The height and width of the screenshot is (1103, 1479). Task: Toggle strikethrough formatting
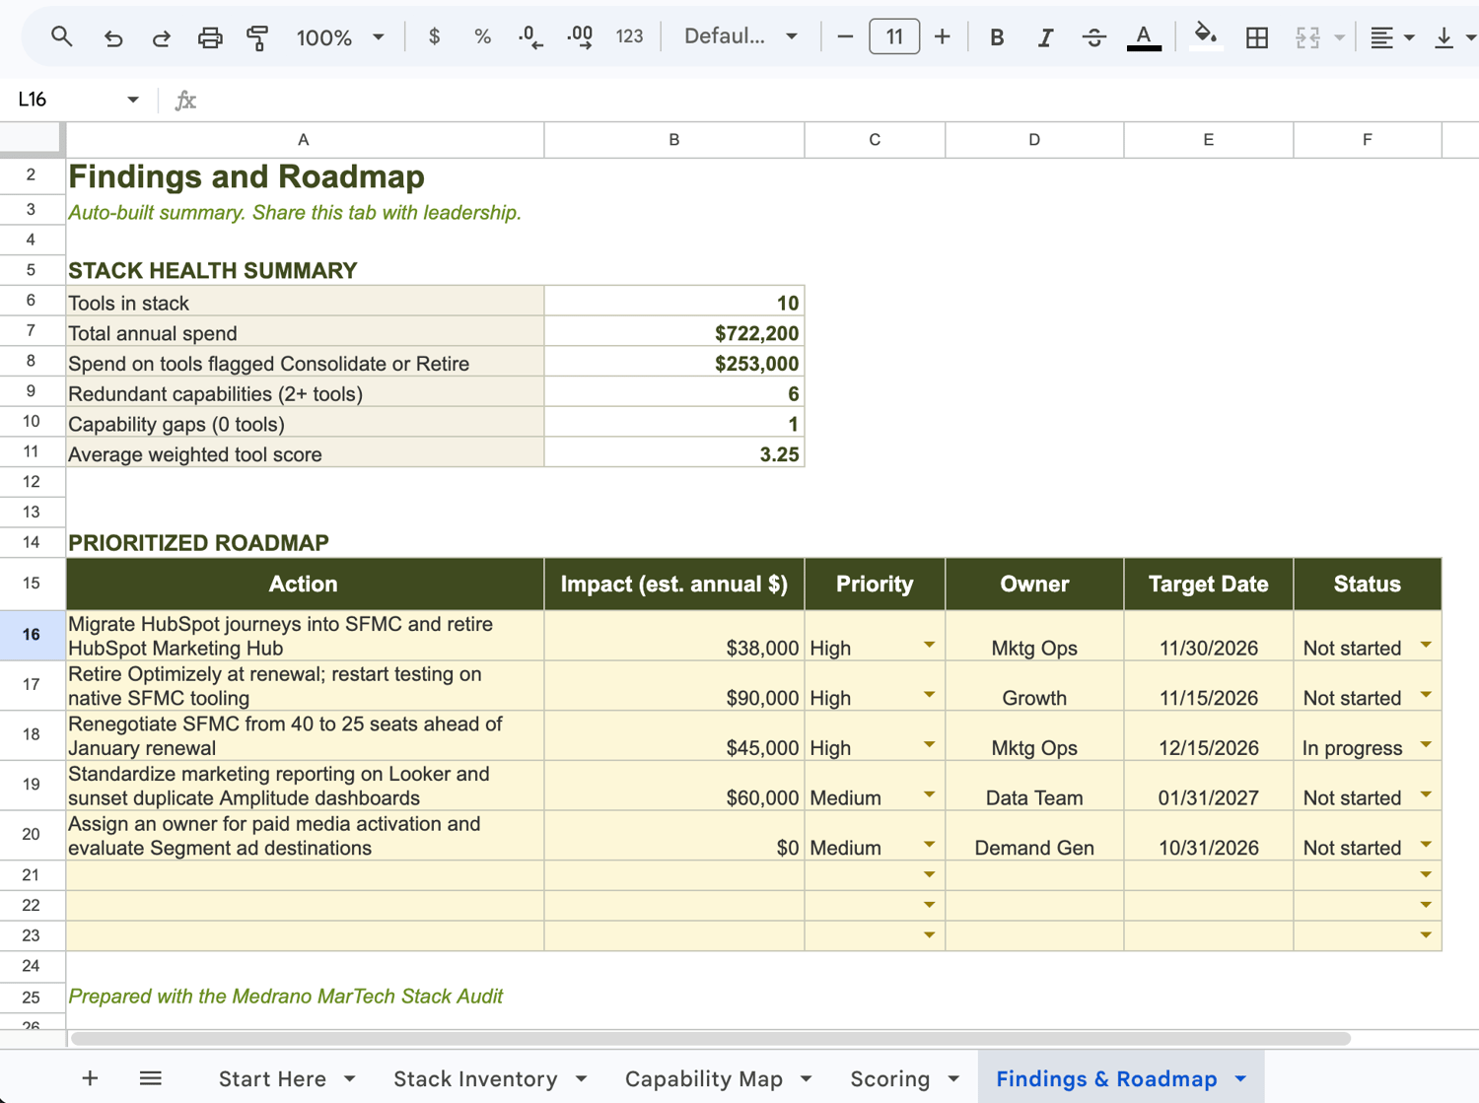(x=1093, y=37)
